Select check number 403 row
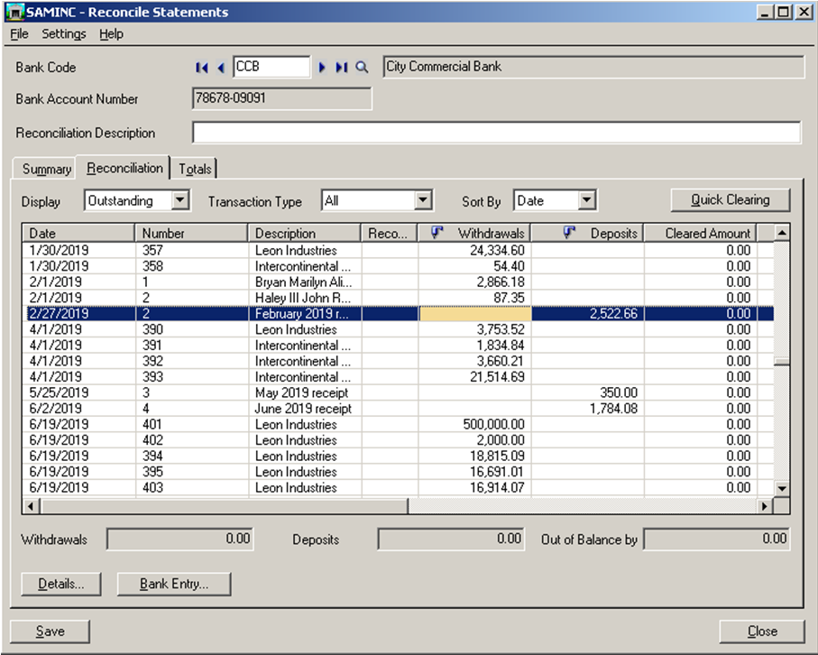 coord(399,487)
